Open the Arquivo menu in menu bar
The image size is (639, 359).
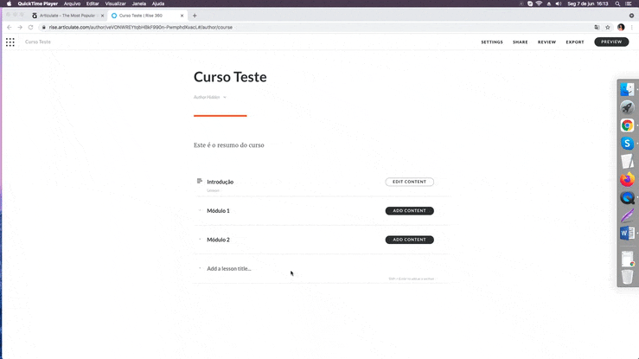click(x=72, y=3)
